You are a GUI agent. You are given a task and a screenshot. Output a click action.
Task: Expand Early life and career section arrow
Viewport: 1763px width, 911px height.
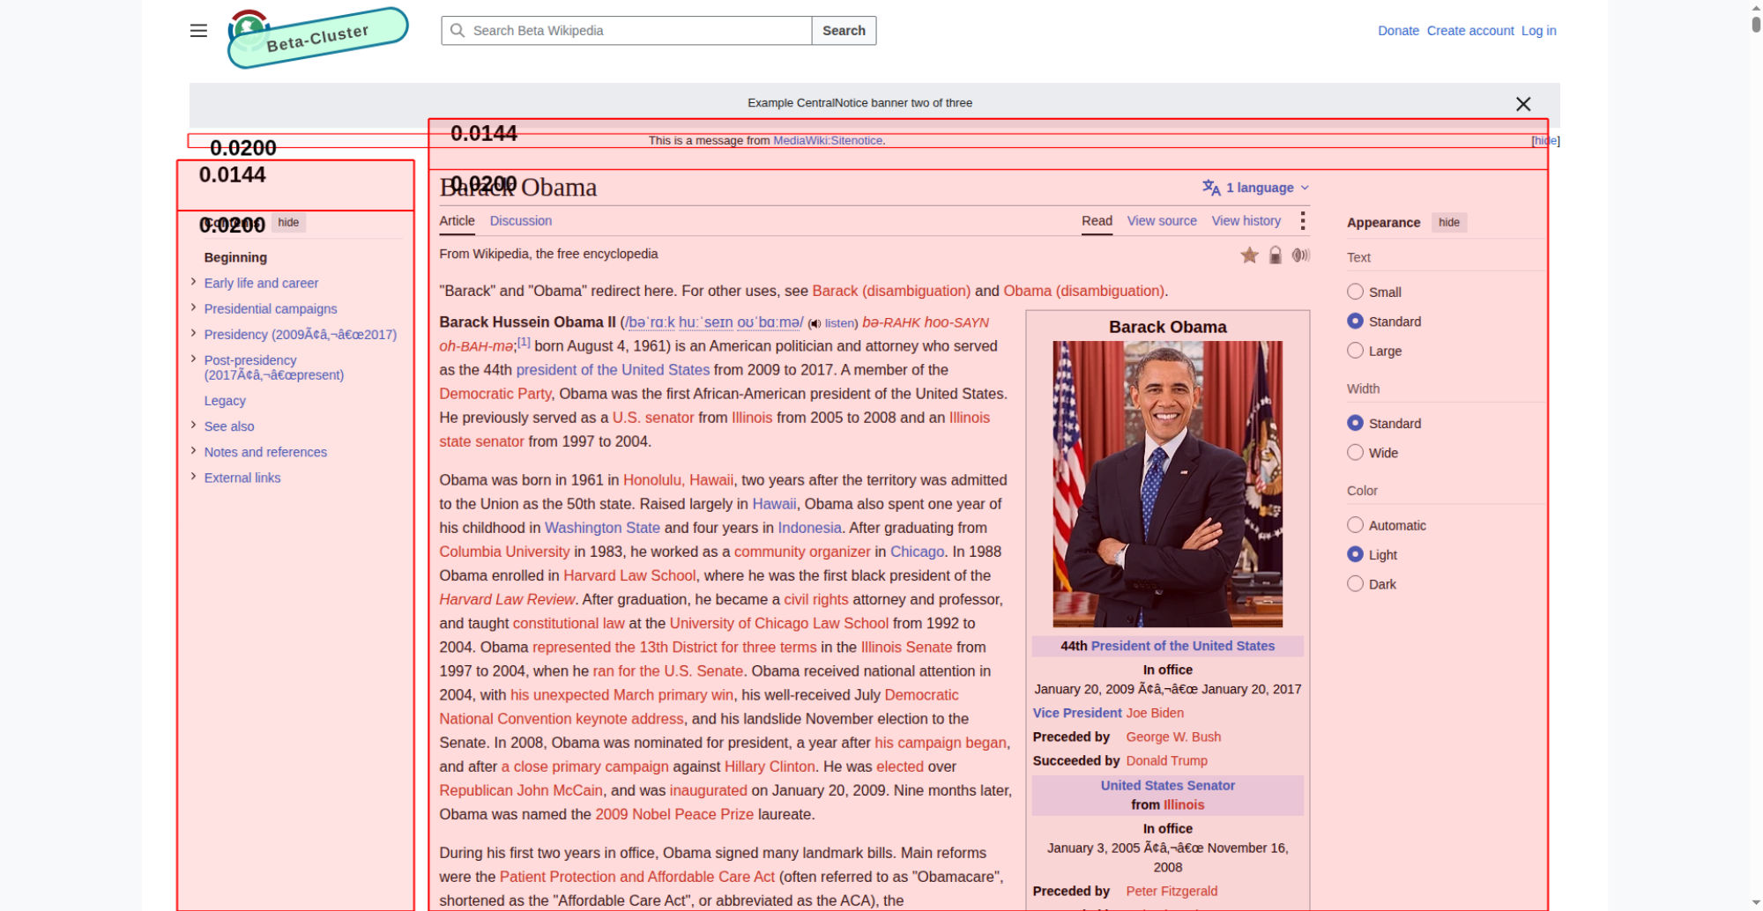pyautogui.click(x=193, y=282)
